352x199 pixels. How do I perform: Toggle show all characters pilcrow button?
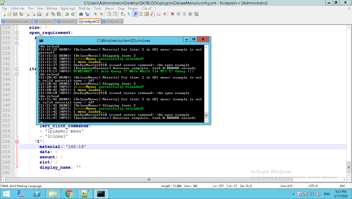129,14
